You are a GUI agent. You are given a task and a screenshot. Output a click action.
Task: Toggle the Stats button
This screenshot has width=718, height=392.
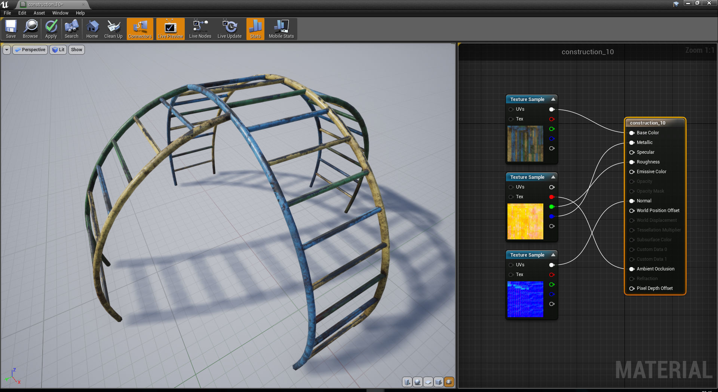(x=255, y=29)
